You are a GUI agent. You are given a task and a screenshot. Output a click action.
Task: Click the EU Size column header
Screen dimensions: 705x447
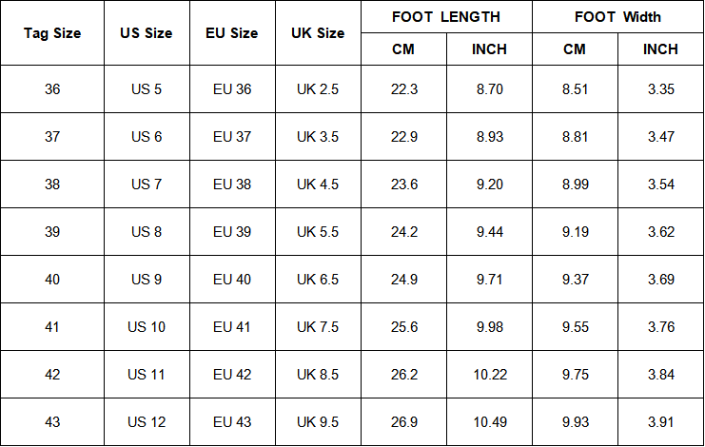(x=232, y=33)
